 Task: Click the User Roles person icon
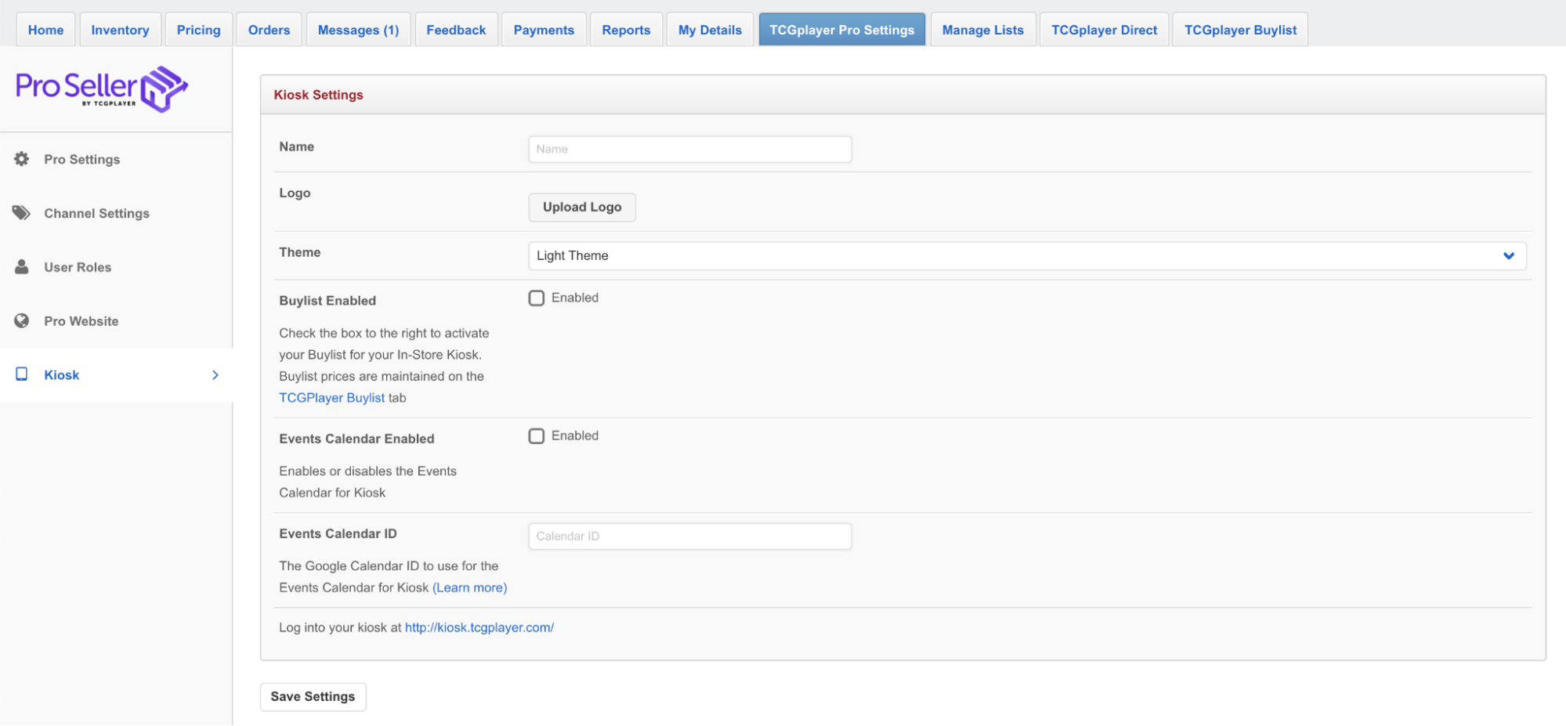[21, 266]
